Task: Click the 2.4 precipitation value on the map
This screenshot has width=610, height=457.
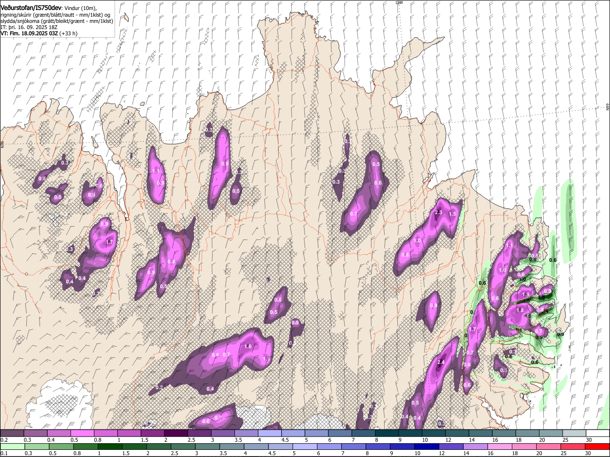Action: point(441,363)
